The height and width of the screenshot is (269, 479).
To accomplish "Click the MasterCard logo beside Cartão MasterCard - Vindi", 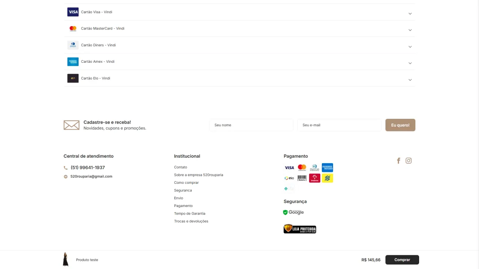I will 73,28.
